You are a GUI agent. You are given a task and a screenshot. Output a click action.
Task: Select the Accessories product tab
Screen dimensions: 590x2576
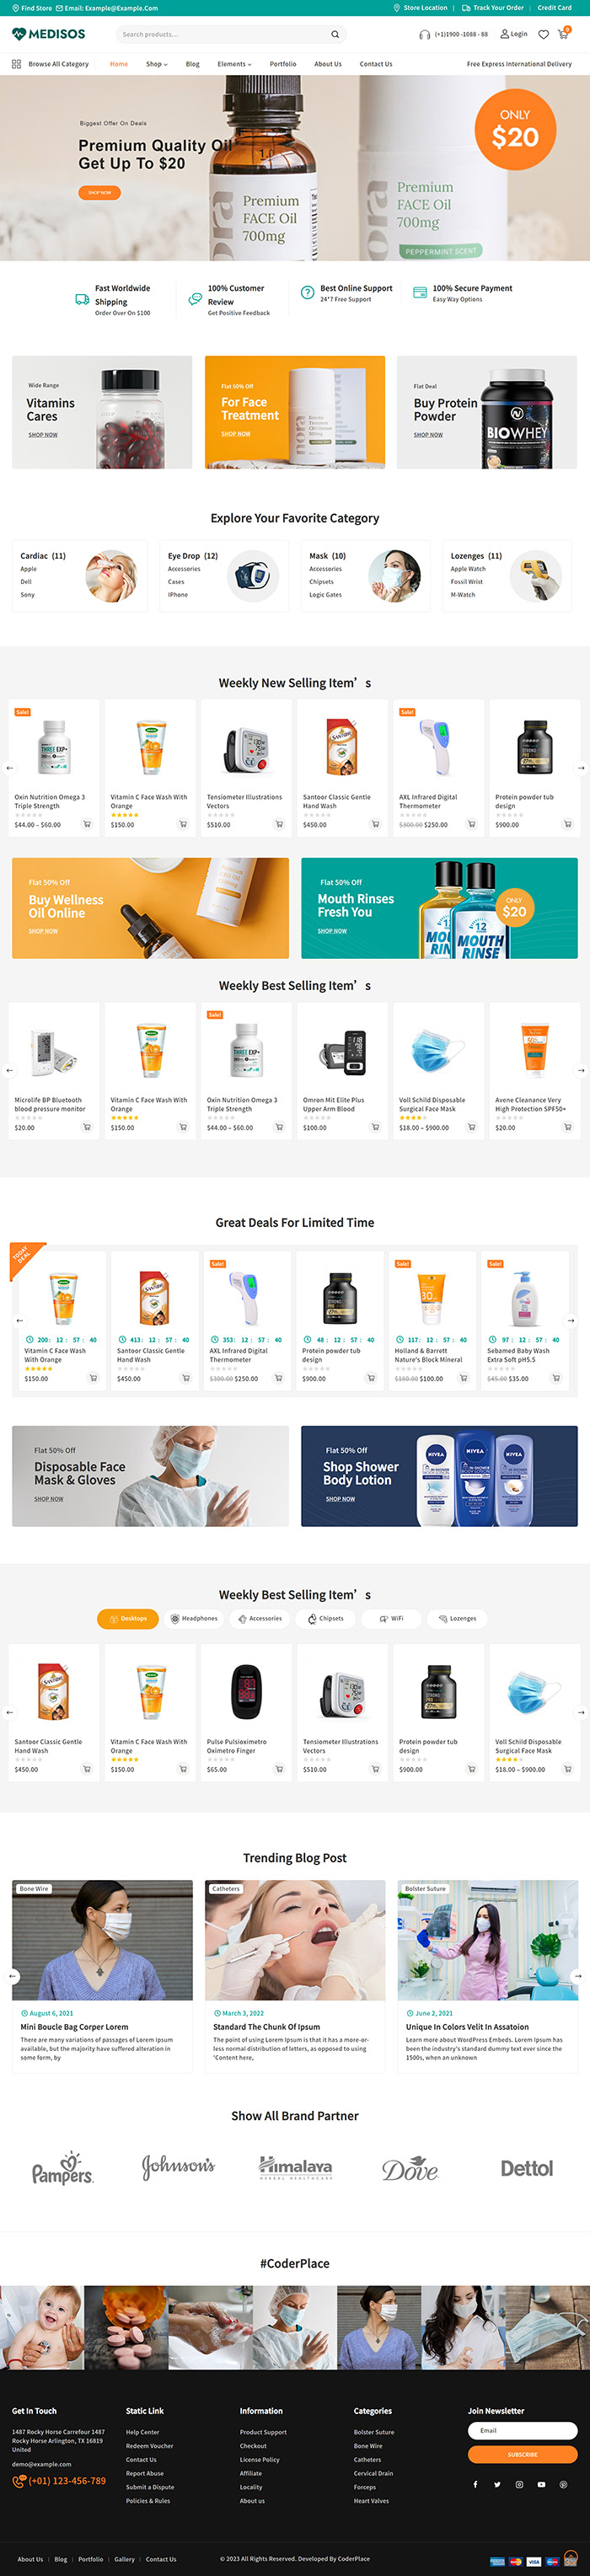pyautogui.click(x=260, y=1618)
